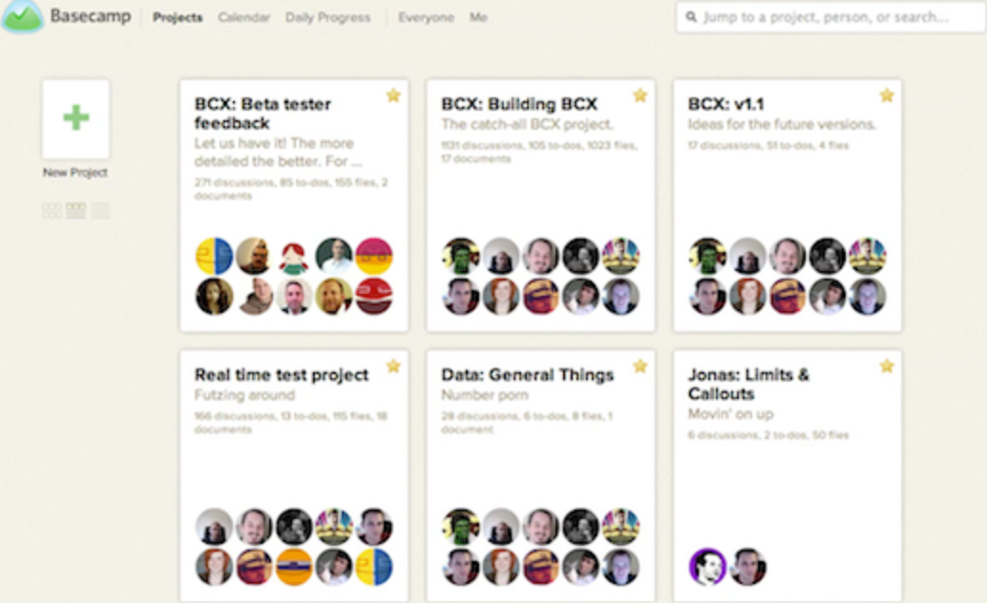Click the green-faced avatar in BCX: v1.1 card
This screenshot has height=603, width=987.
pyautogui.click(x=707, y=257)
